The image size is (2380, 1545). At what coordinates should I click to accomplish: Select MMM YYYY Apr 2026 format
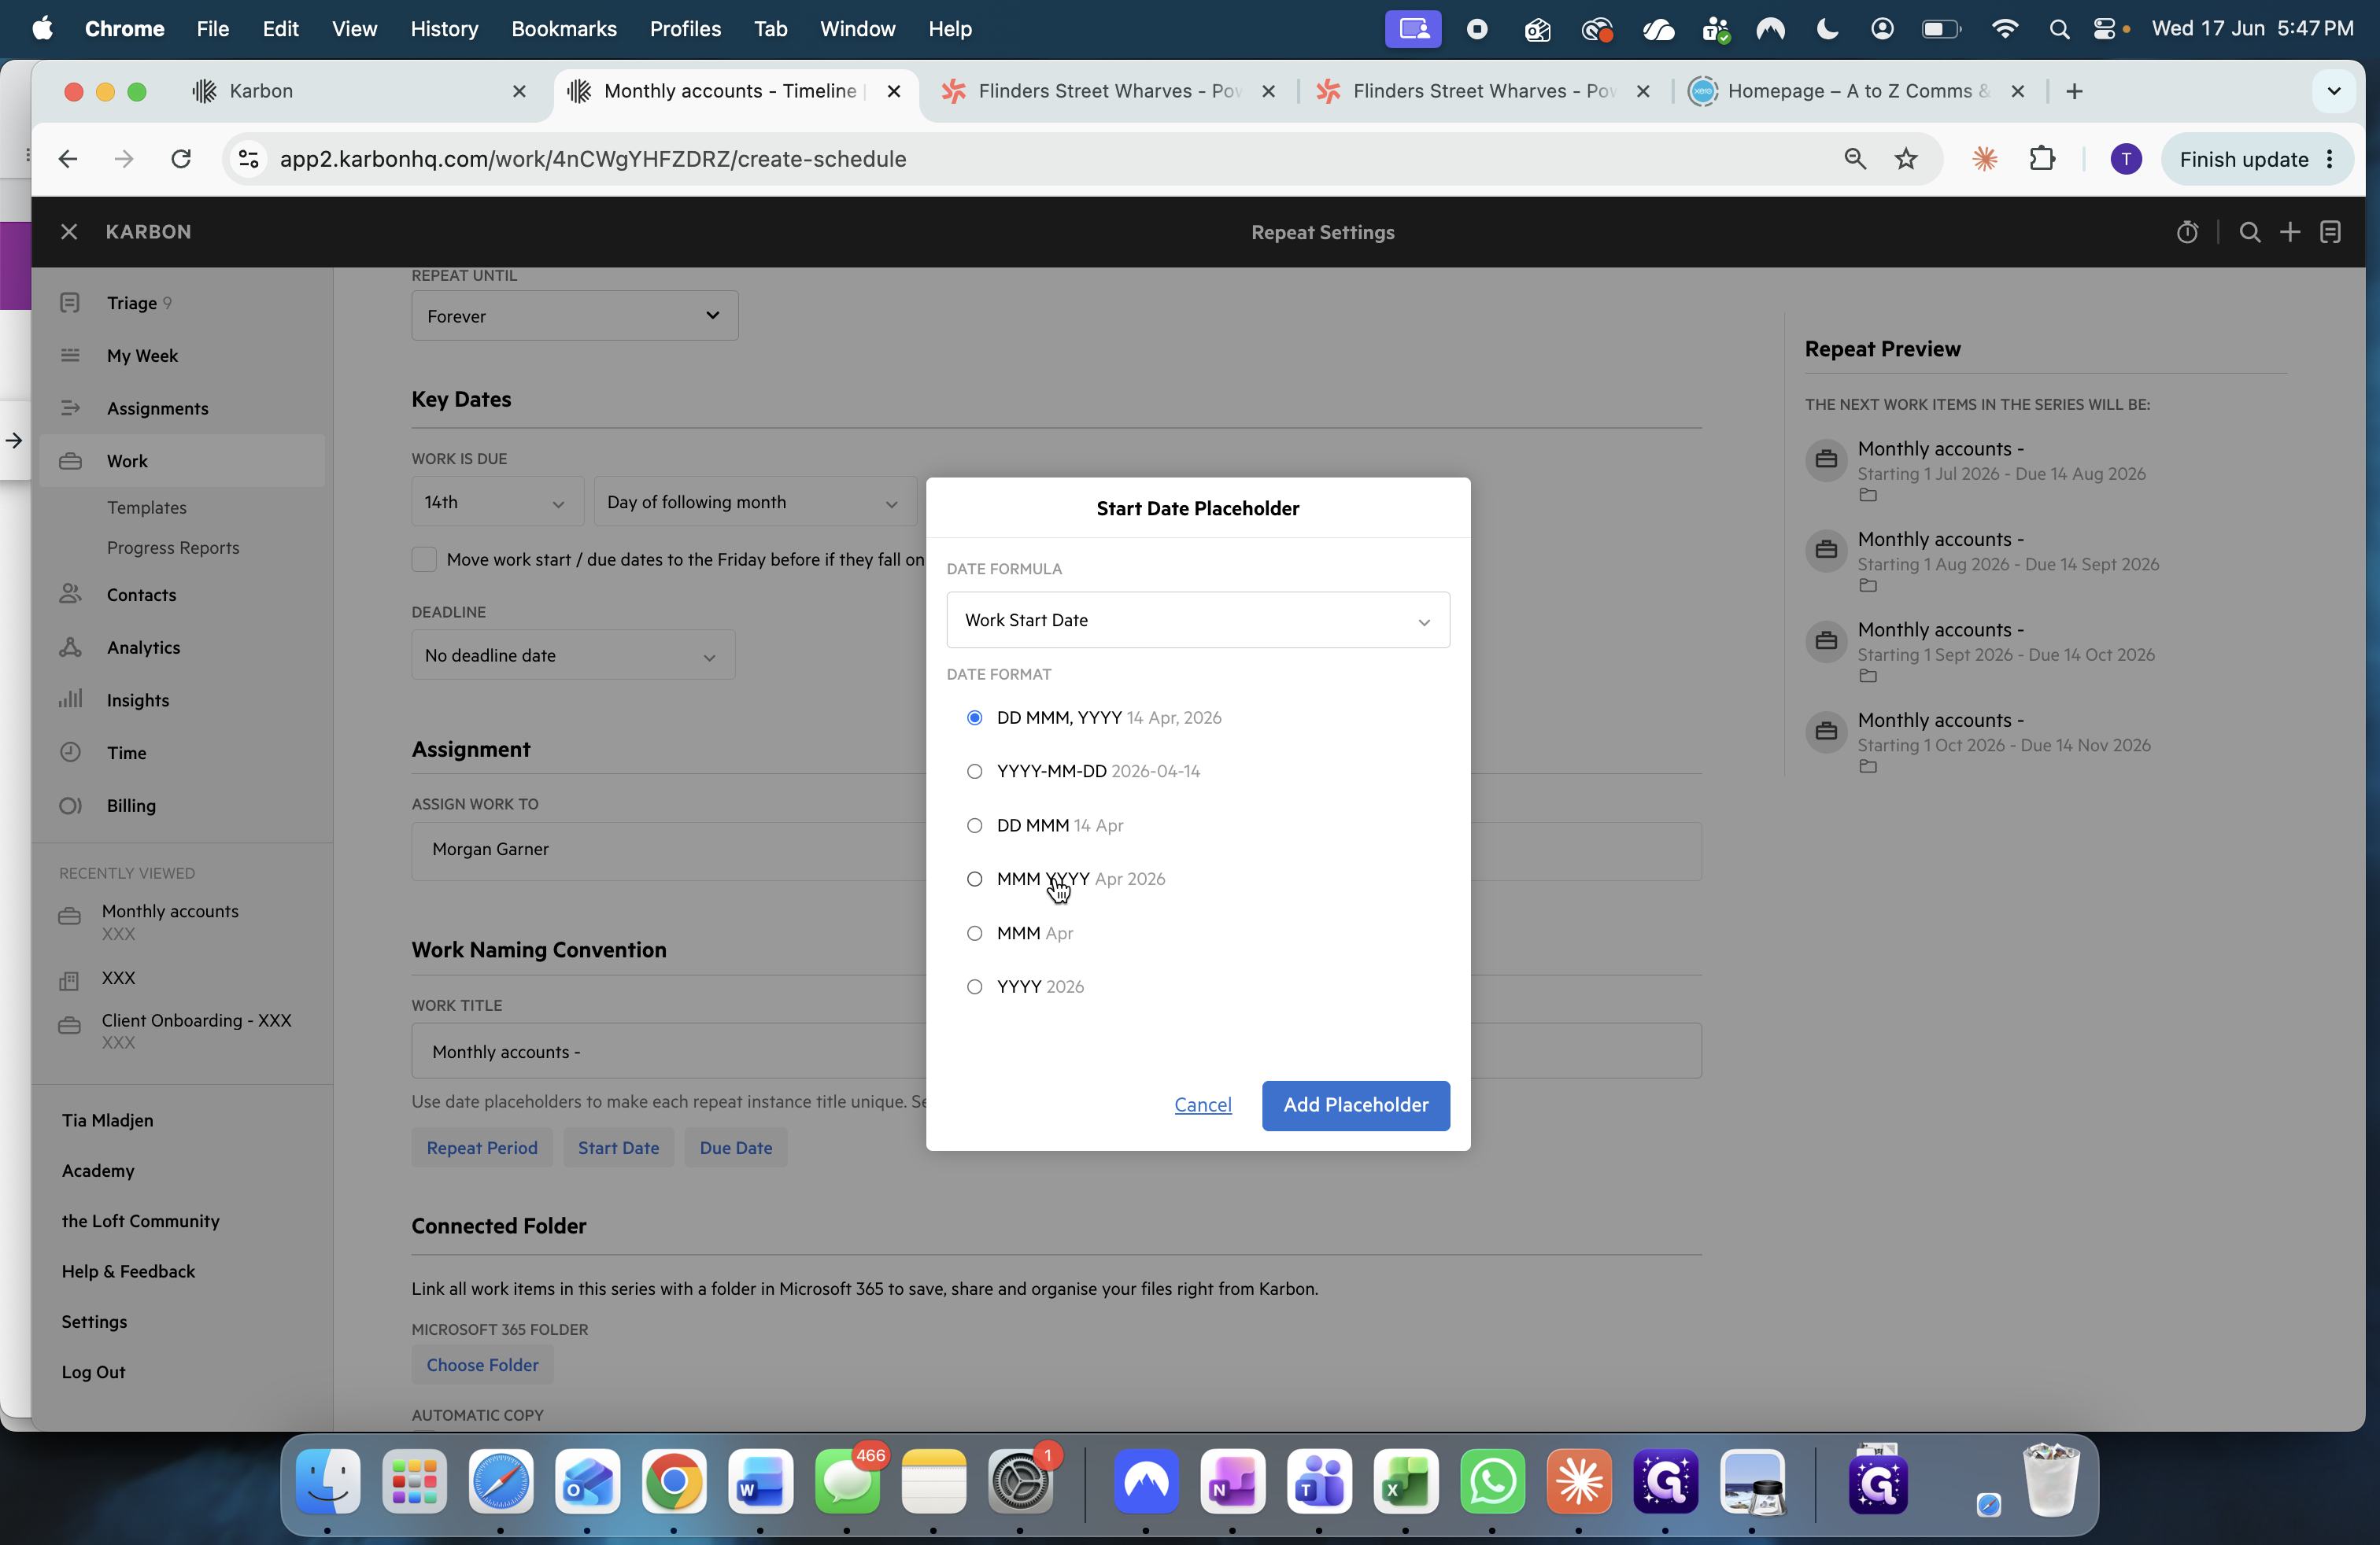pos(975,879)
